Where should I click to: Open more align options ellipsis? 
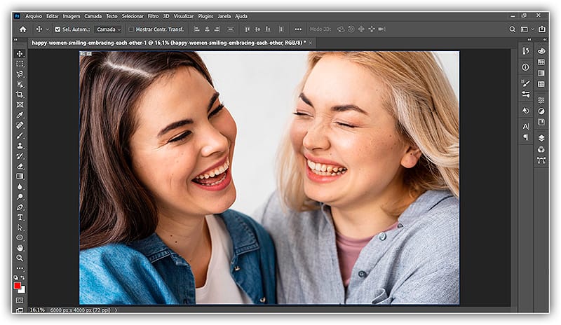[298, 29]
